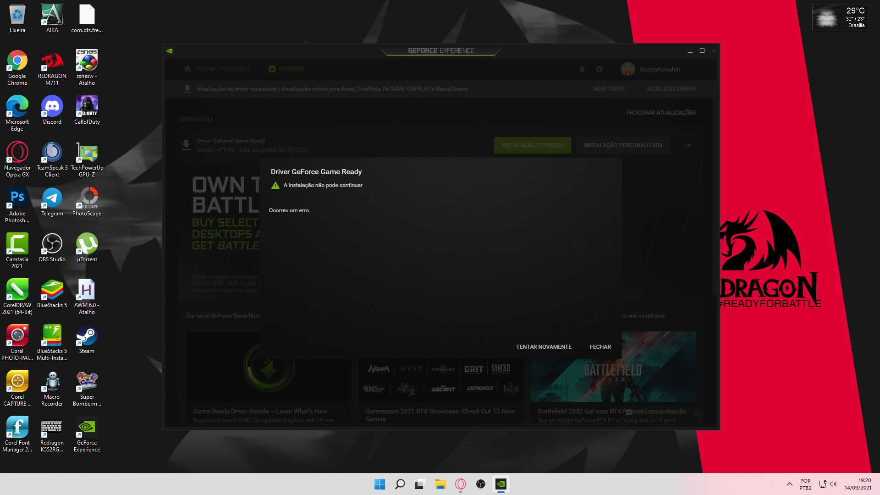Viewport: 880px width, 495px height.
Task: Switch to OBS Studio in the taskbar
Action: coord(480,484)
